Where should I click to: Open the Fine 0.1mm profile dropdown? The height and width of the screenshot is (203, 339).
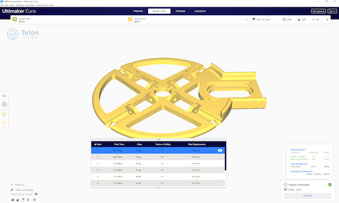(x=261, y=20)
